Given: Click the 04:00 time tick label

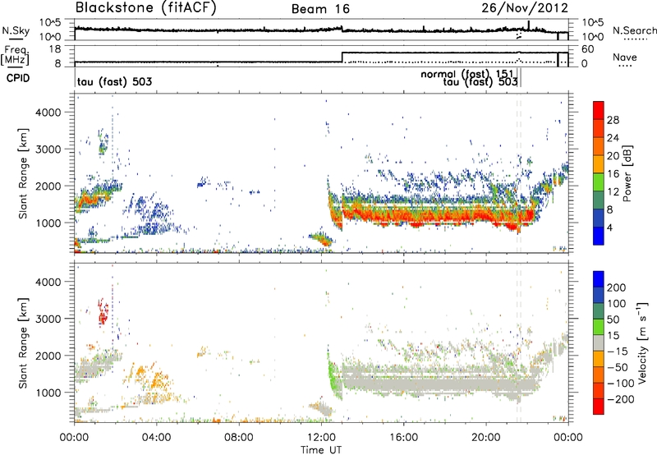Looking at the screenshot, I should tap(156, 438).
